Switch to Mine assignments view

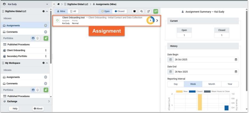(61, 11)
